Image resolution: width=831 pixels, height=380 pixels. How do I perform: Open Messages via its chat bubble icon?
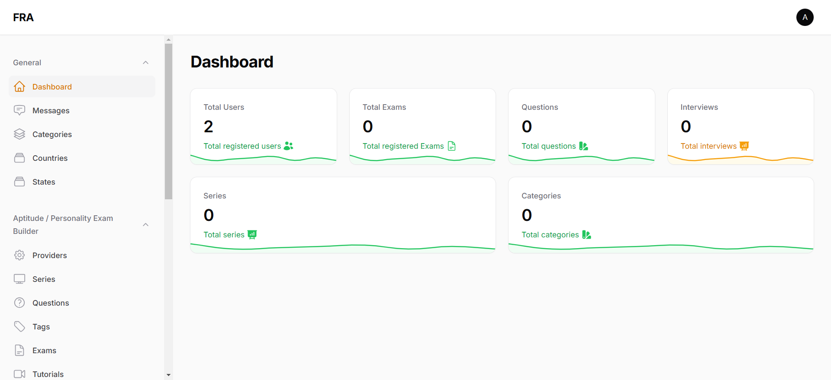19,111
